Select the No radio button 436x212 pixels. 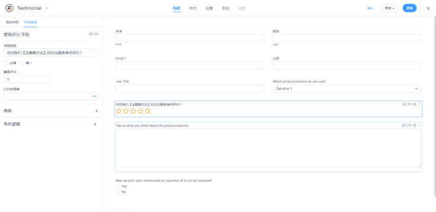(x=118, y=192)
